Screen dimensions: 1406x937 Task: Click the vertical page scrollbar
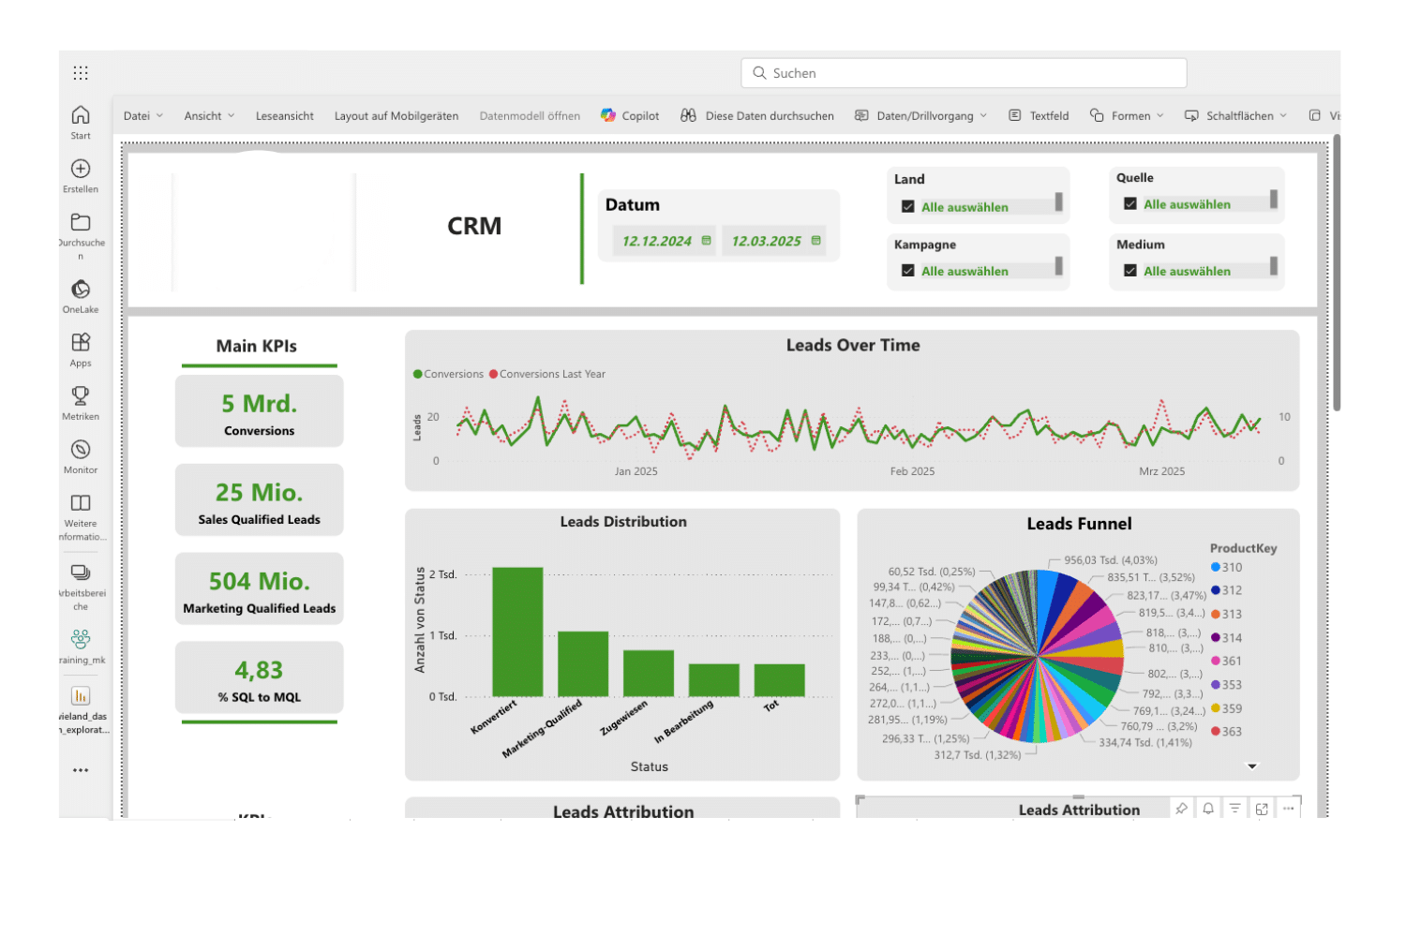(x=1337, y=272)
